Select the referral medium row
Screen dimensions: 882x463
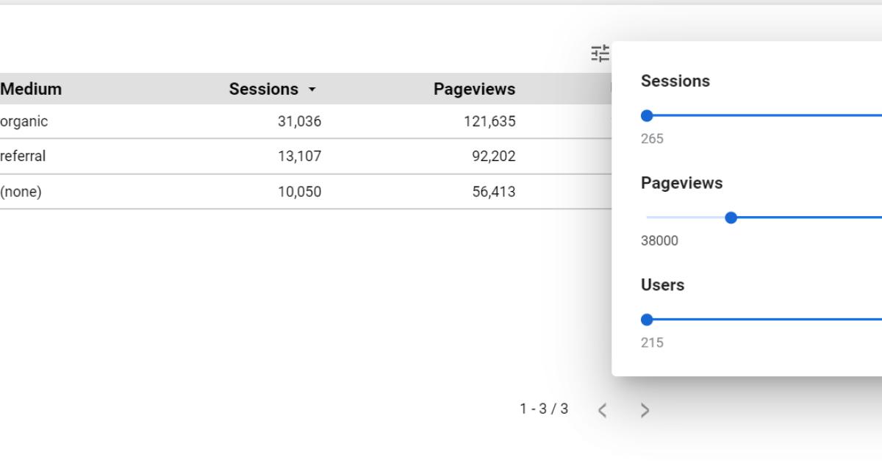[x=23, y=157]
